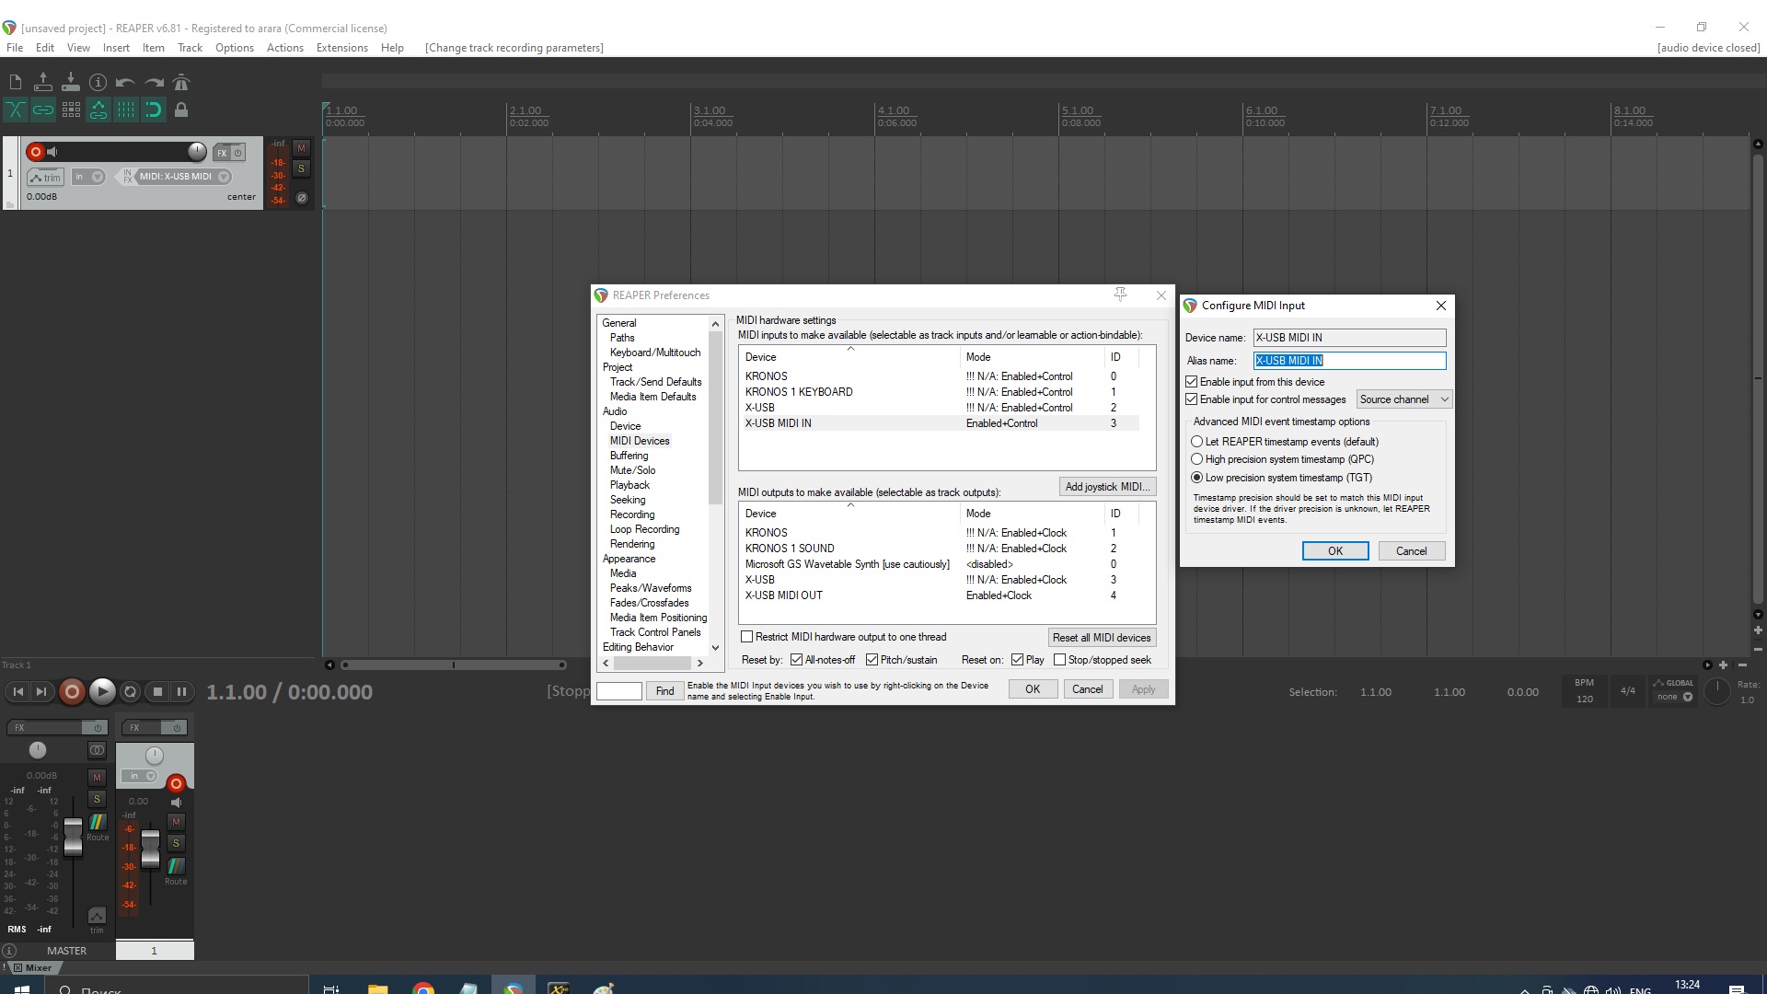The image size is (1767, 994).
Task: Check Restrict MIDI hardware output to one thread
Action: (747, 637)
